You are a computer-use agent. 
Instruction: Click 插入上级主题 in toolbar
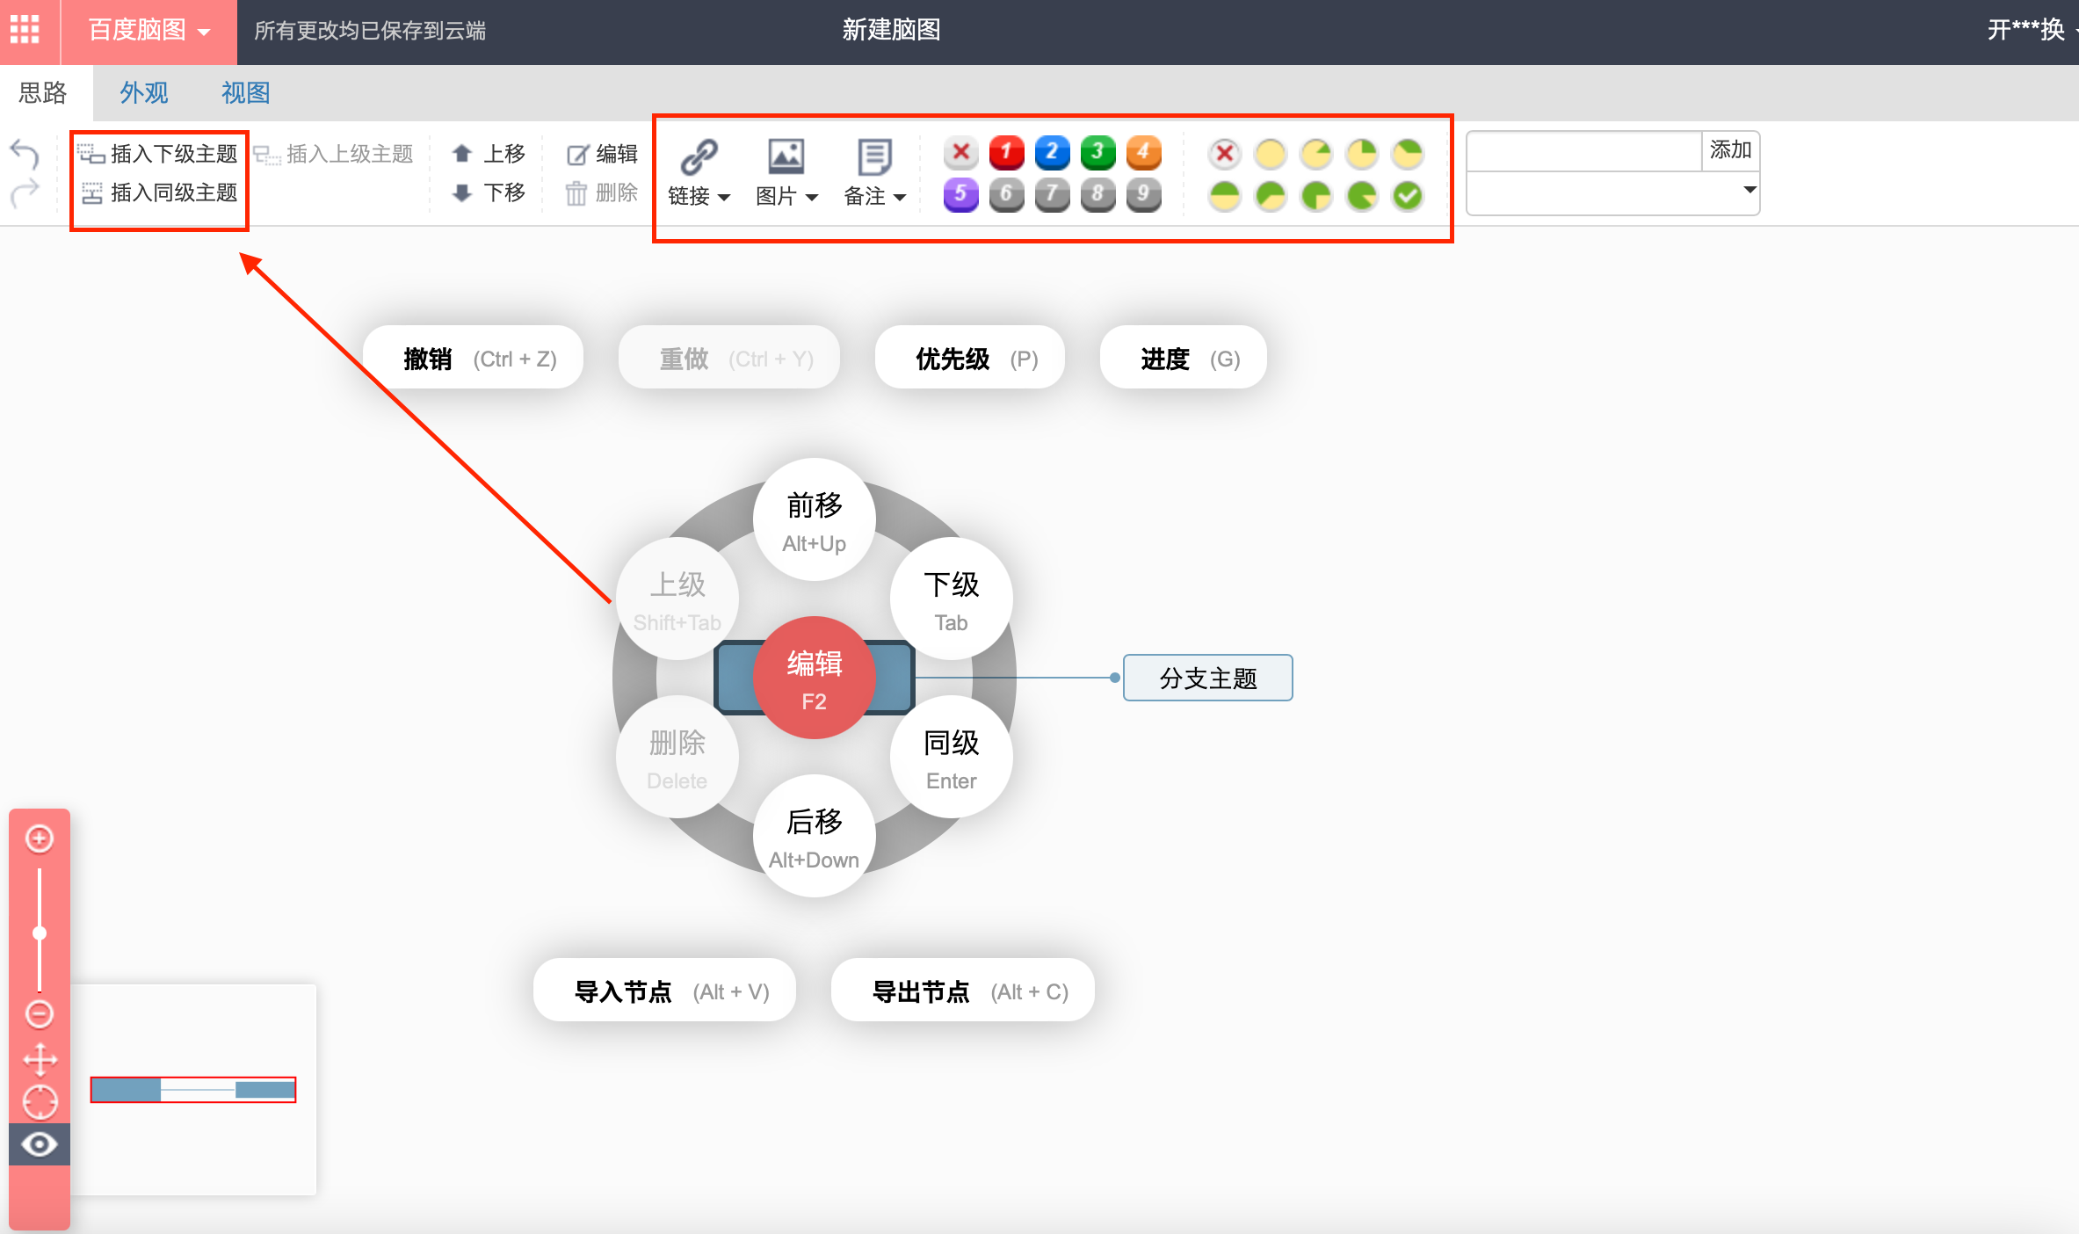(x=334, y=154)
